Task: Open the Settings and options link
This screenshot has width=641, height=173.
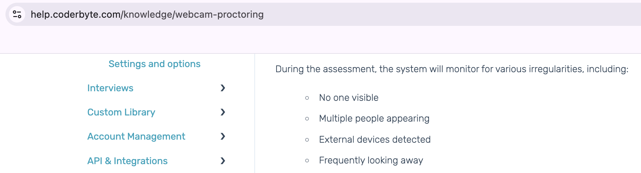Action: (154, 64)
